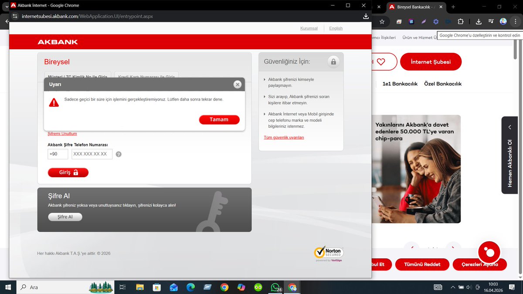Click Tümünü Reddet cookie button
The width and height of the screenshot is (523, 294).
(422, 264)
